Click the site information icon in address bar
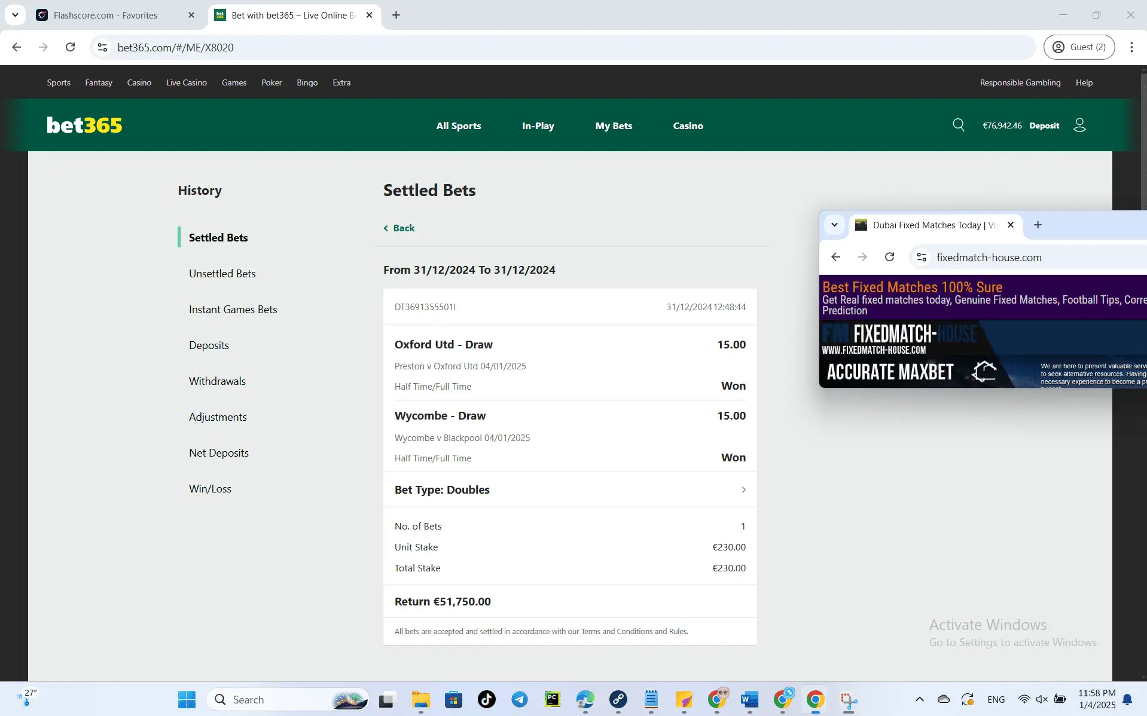The width and height of the screenshot is (1147, 716). [102, 47]
